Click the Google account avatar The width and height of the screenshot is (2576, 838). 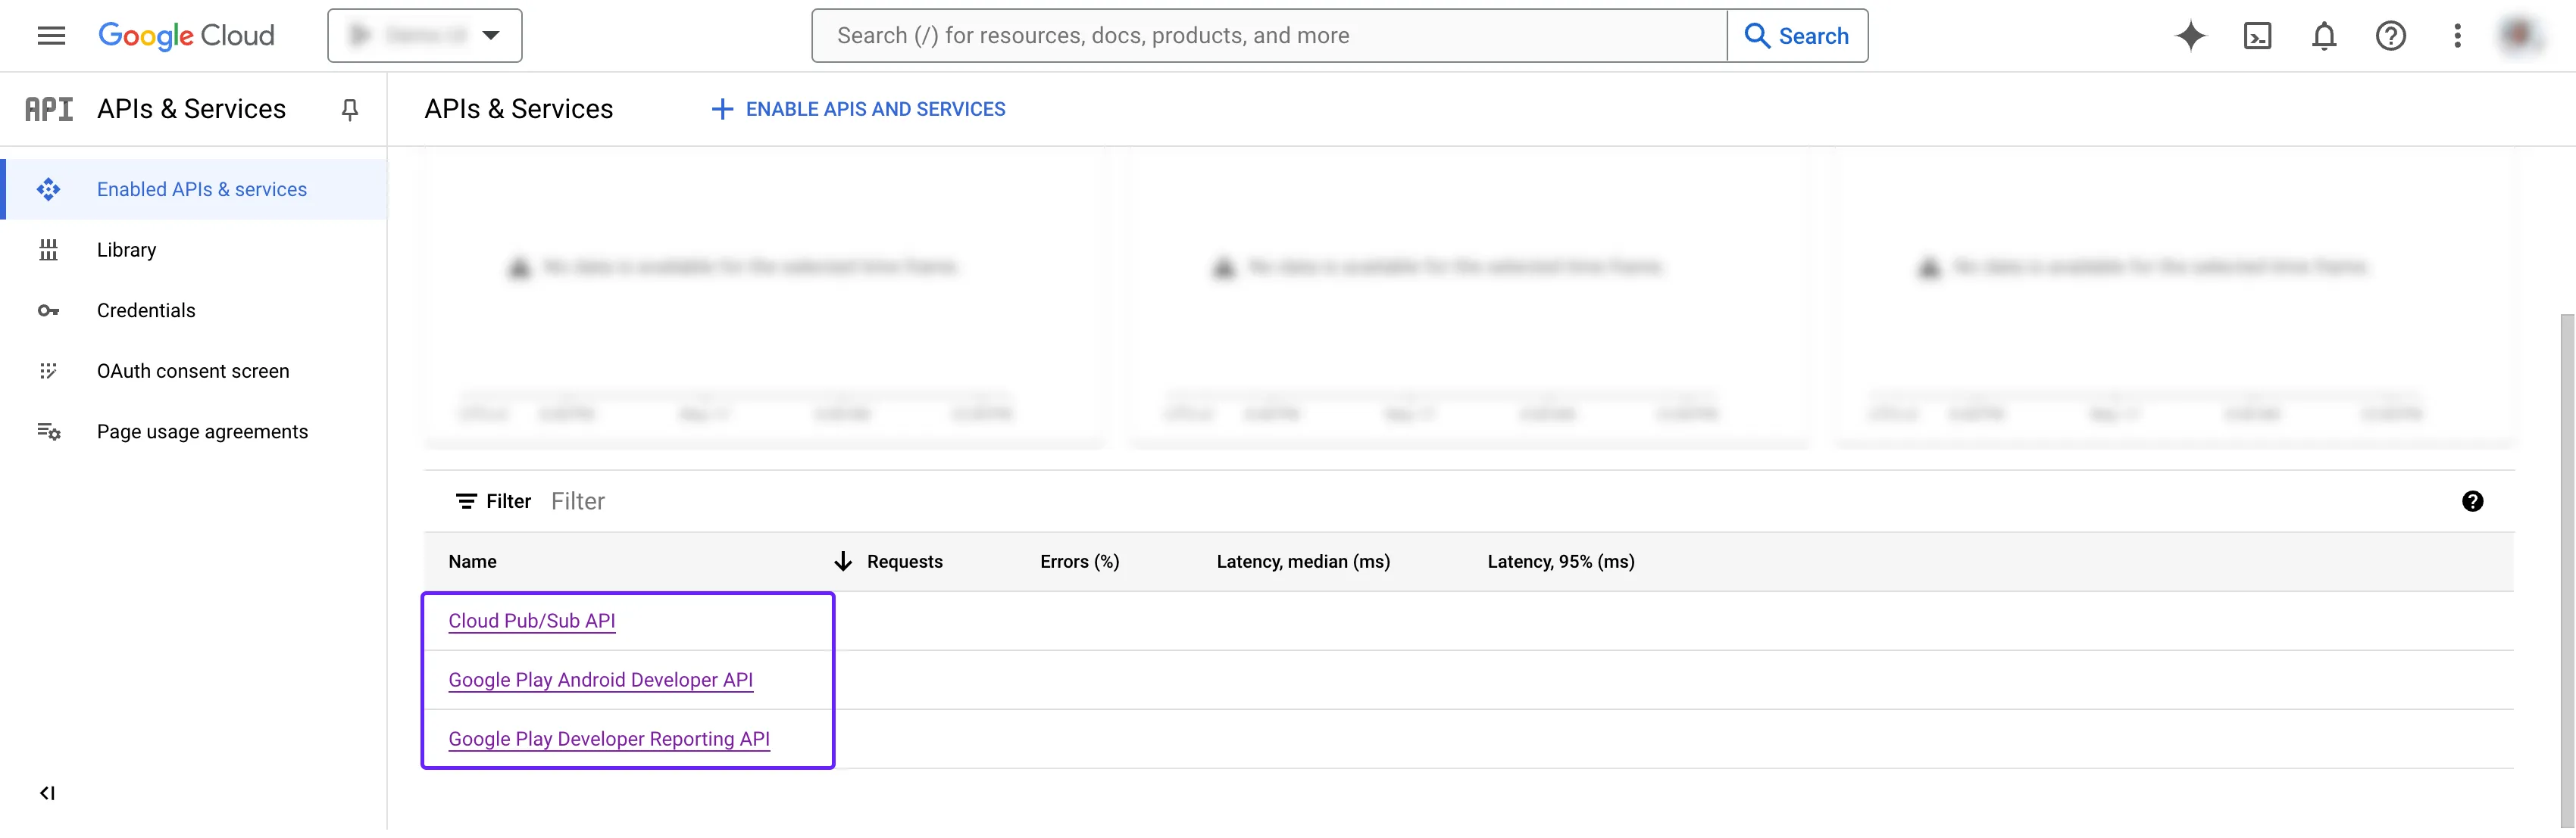(x=2521, y=35)
